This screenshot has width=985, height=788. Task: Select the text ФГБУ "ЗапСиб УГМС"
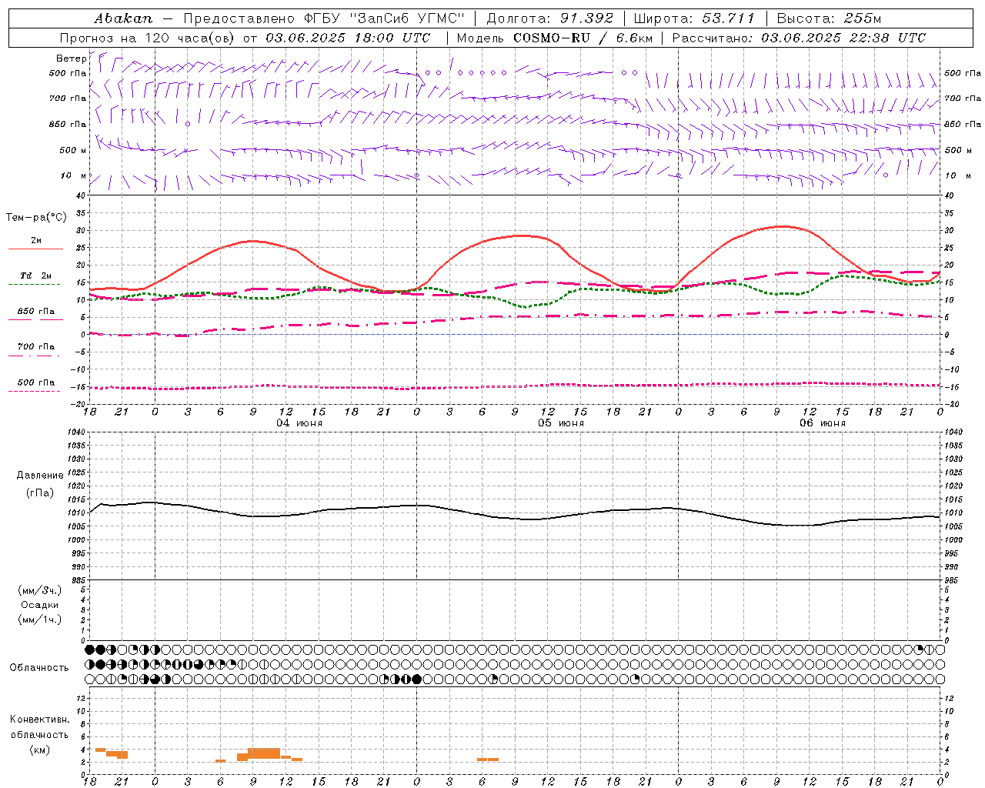(x=383, y=18)
